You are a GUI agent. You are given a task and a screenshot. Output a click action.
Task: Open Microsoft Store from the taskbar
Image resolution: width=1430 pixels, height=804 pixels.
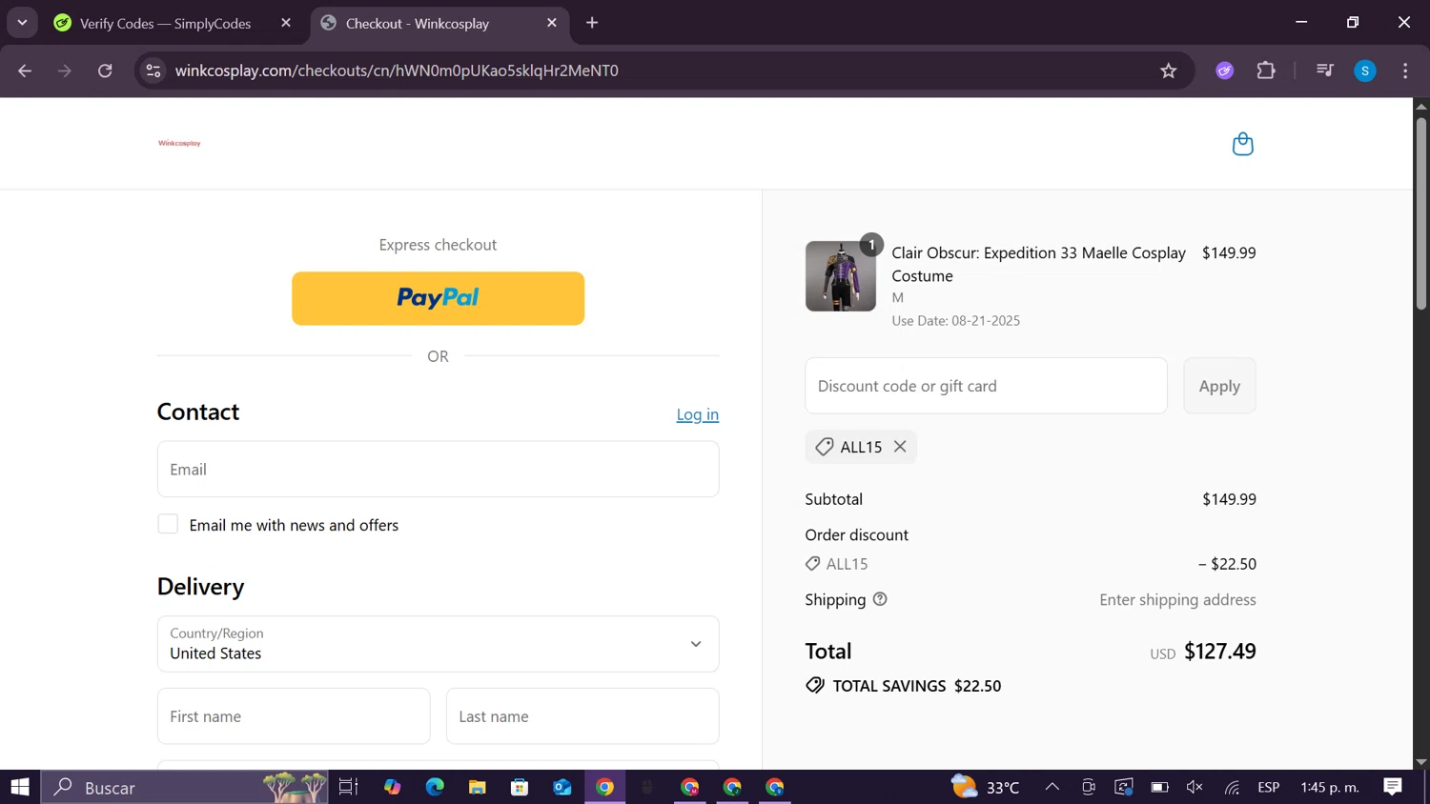[x=520, y=787]
